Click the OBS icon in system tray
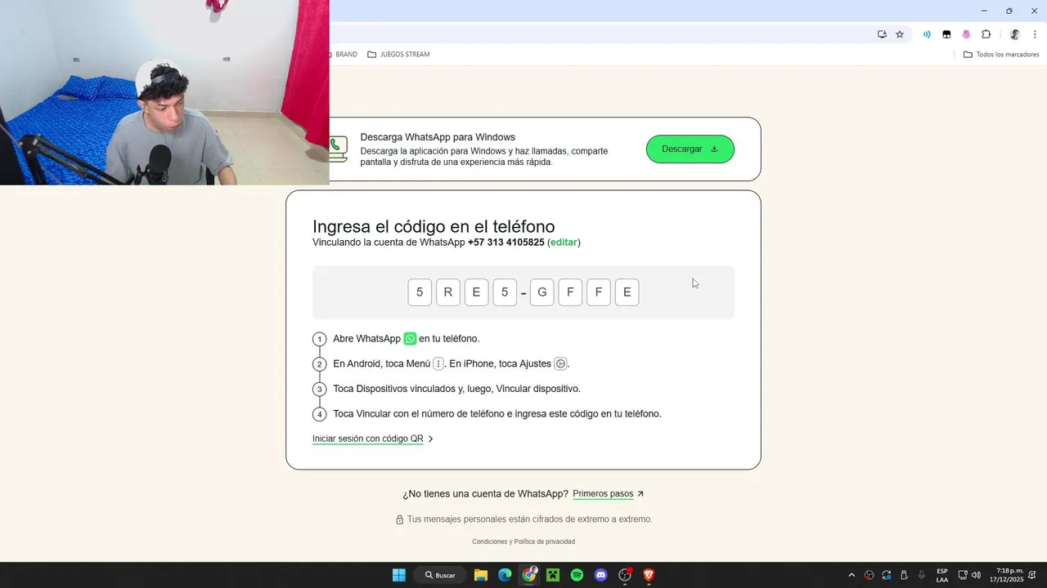The image size is (1047, 588). click(x=870, y=575)
